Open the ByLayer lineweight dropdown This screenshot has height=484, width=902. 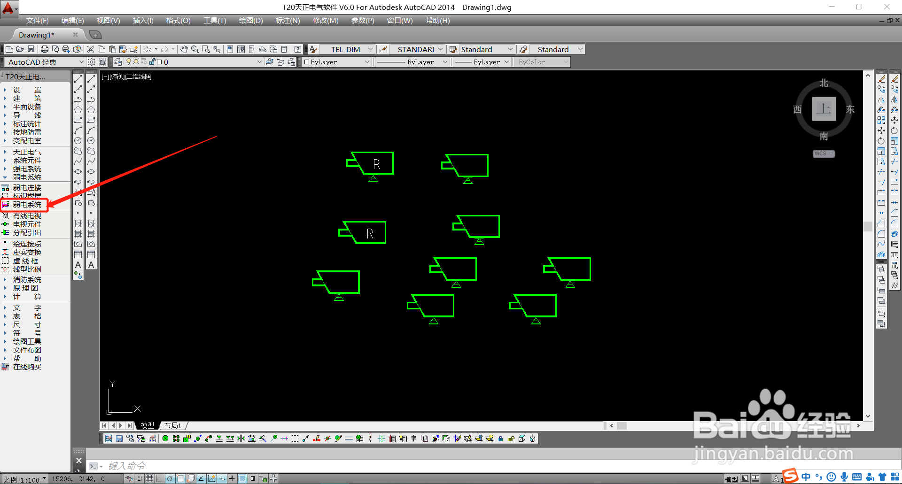pos(482,62)
